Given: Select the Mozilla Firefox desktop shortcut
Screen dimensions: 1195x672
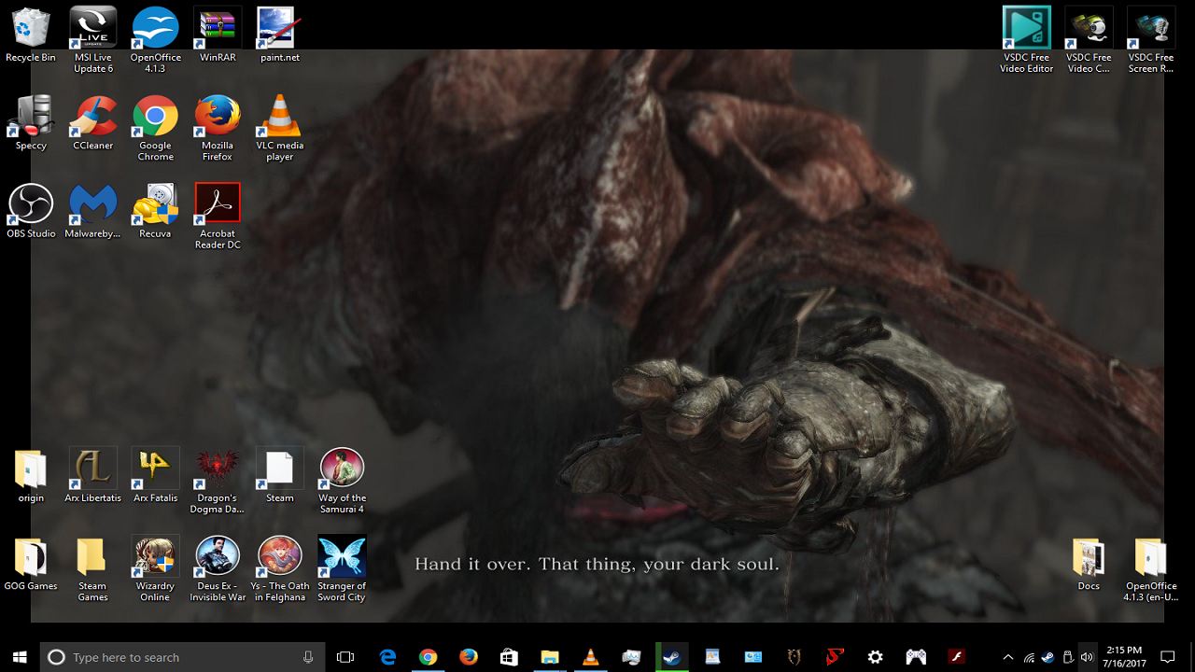Looking at the screenshot, I should 218,128.
